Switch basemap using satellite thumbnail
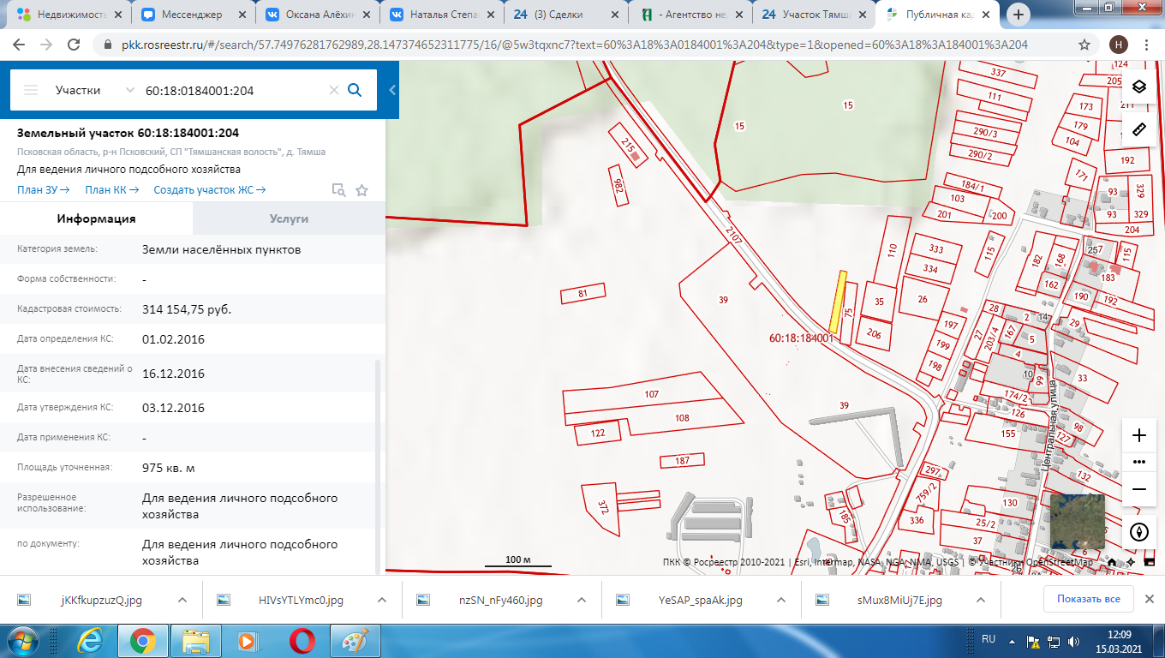 pyautogui.click(x=1077, y=523)
